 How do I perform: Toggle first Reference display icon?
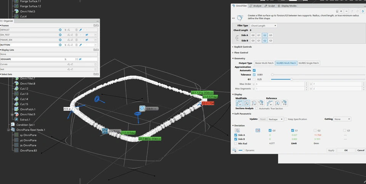coord(270,103)
